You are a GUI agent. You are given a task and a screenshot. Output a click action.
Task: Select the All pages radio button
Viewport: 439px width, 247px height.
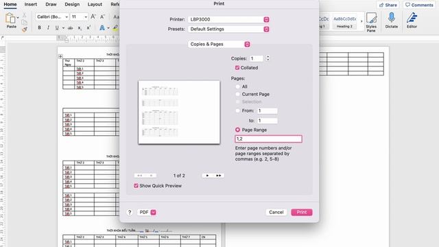238,86
